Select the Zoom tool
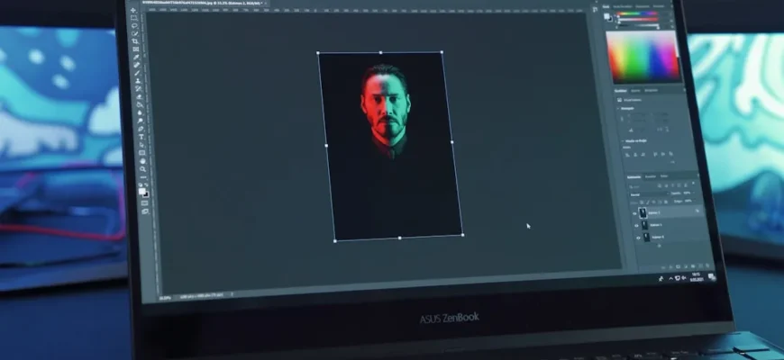This screenshot has width=784, height=360. coord(143,168)
